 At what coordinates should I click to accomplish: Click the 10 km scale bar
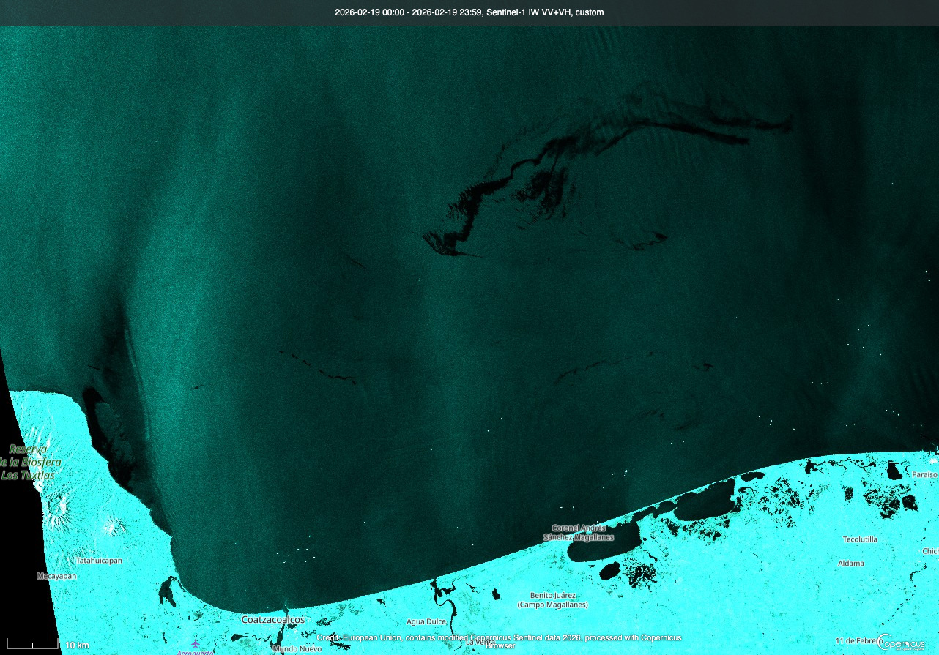tap(37, 645)
